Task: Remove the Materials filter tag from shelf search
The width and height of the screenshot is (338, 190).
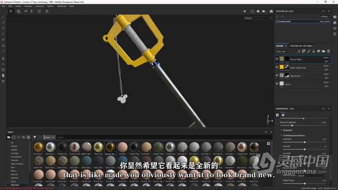Action: 53,137
